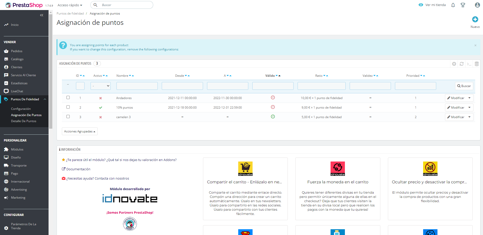Click the Nuevo plus icon
The width and height of the screenshot is (483, 235).
(x=475, y=19)
